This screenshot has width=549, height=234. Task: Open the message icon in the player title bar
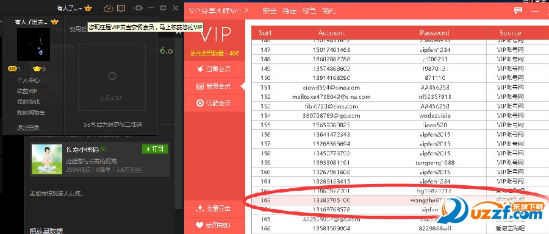click(121, 8)
